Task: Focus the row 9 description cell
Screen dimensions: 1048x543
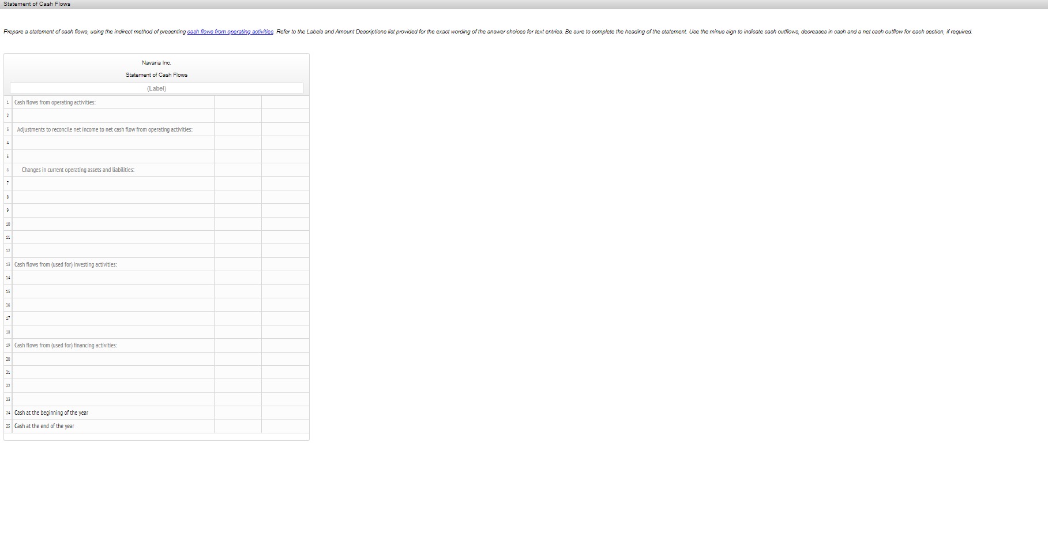Action: [x=113, y=210]
